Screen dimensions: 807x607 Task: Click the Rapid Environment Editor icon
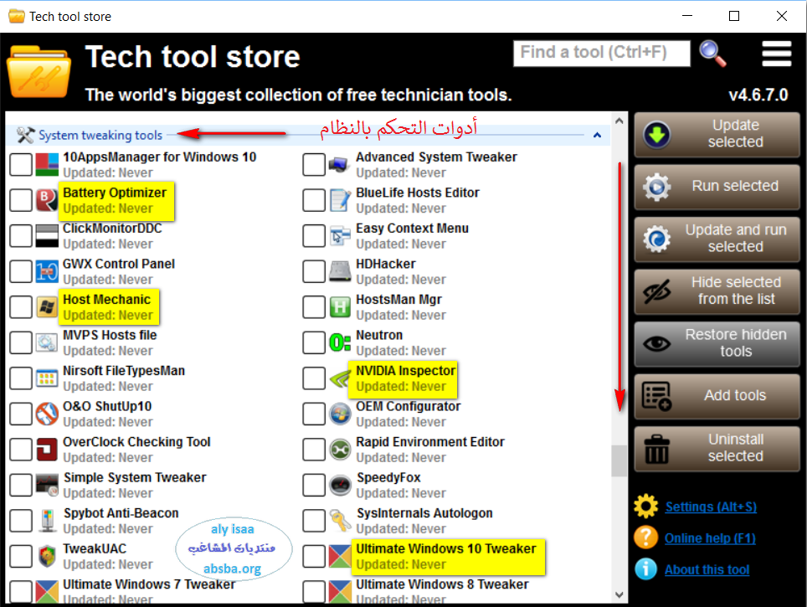coord(340,450)
